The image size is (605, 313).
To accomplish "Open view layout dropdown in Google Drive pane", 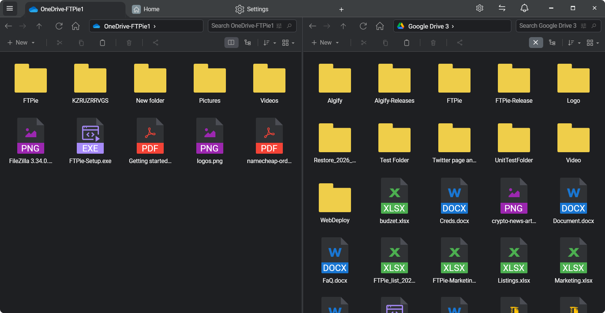I will (x=593, y=43).
